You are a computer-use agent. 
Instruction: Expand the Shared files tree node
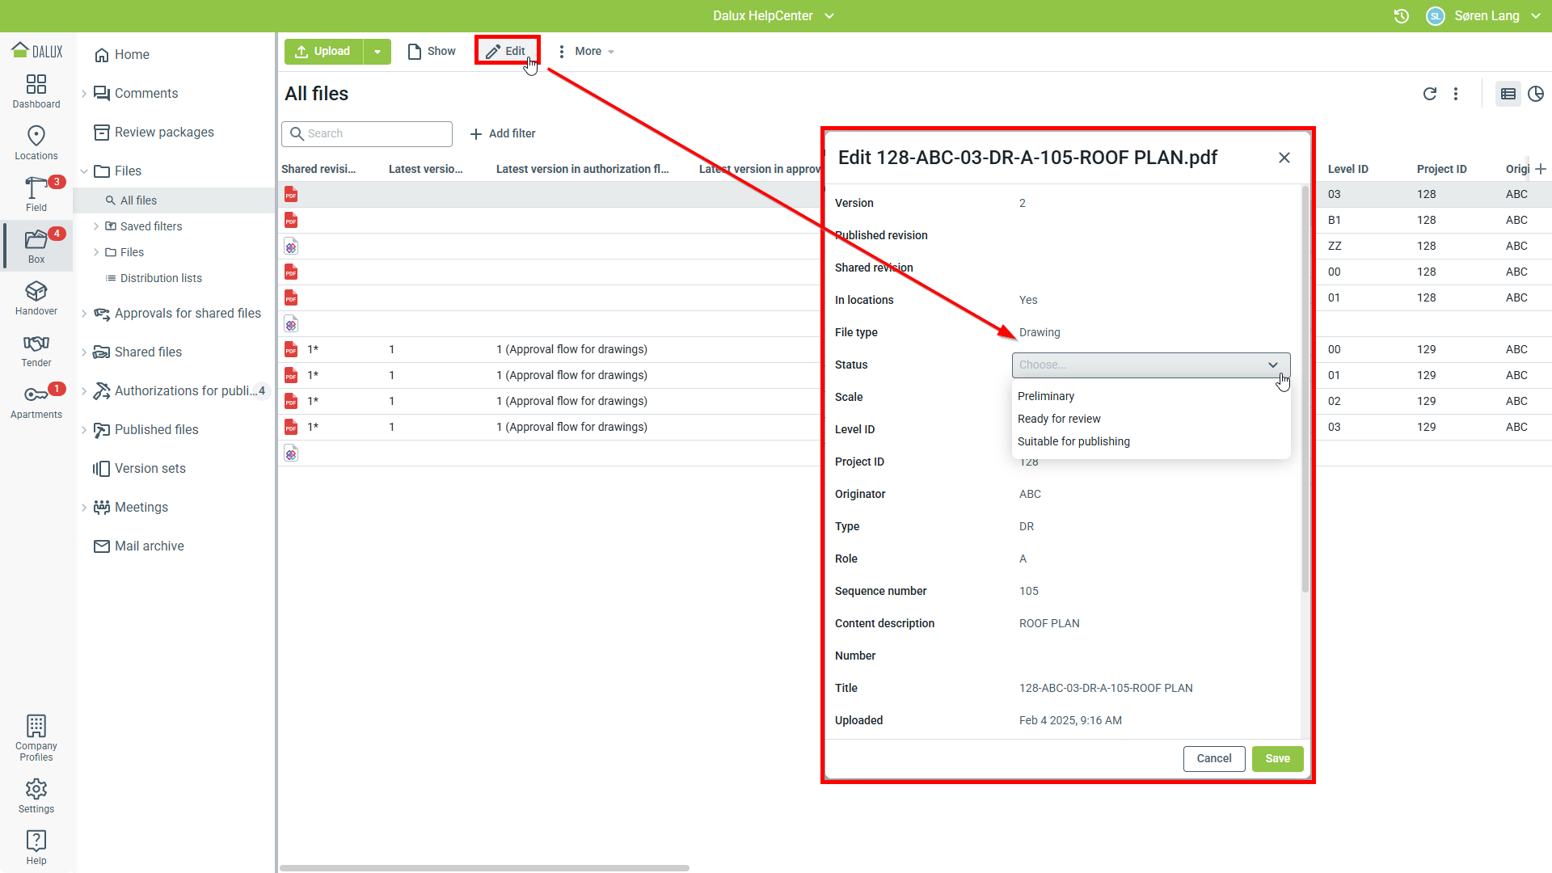[84, 352]
